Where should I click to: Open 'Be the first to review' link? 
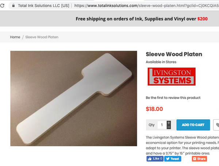tap(173, 98)
